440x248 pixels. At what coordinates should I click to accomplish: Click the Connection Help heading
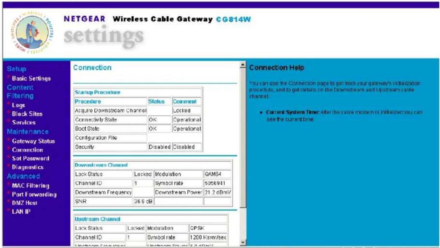point(276,68)
